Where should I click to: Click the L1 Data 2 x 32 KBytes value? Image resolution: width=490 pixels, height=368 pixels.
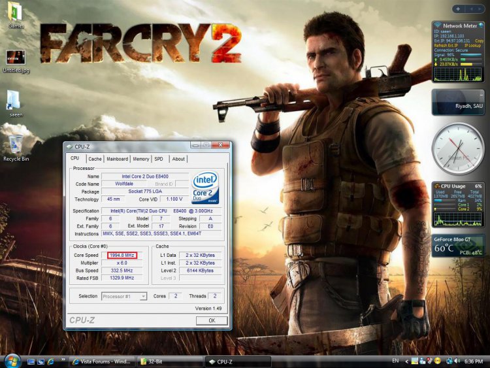pos(200,255)
